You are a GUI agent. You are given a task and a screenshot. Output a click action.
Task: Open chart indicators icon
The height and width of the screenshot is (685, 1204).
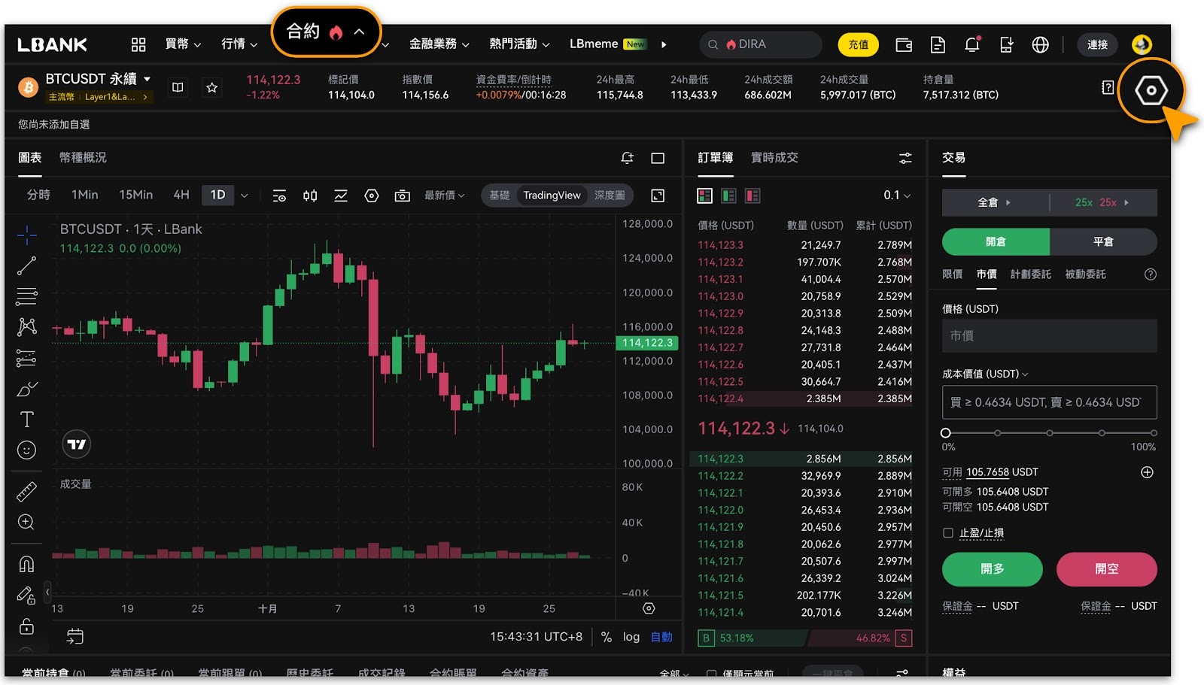point(341,195)
